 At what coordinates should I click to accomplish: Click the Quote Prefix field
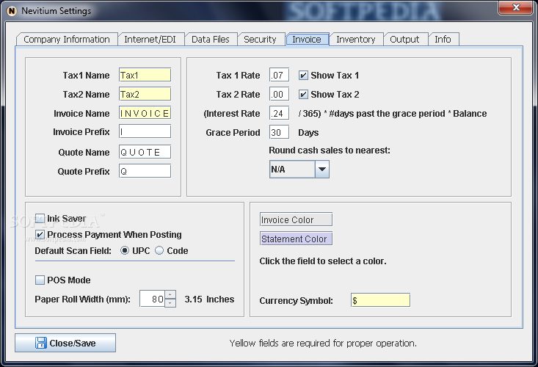[145, 171]
